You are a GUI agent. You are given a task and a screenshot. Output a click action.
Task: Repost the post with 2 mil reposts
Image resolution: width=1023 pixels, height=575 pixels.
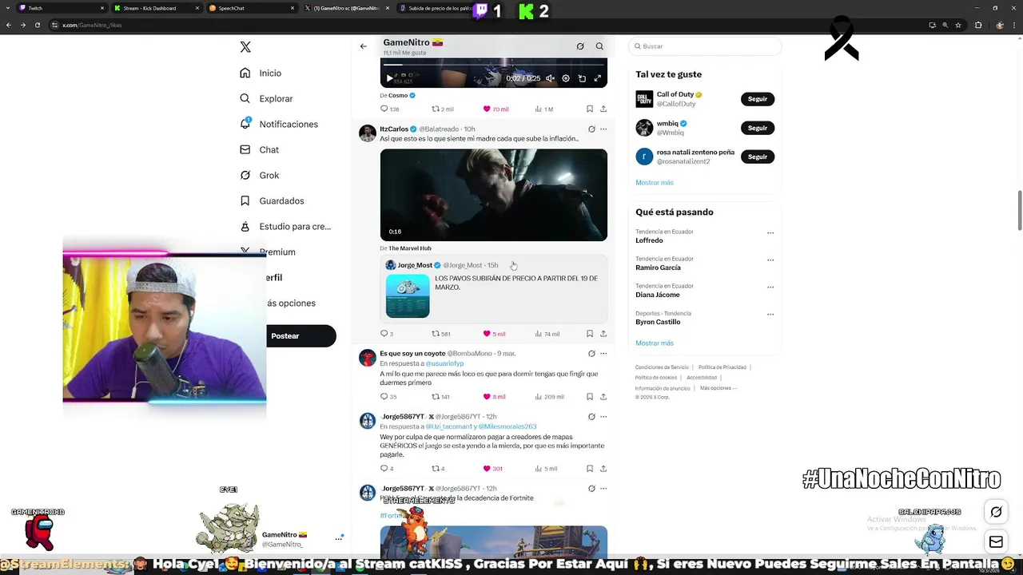pyautogui.click(x=443, y=109)
